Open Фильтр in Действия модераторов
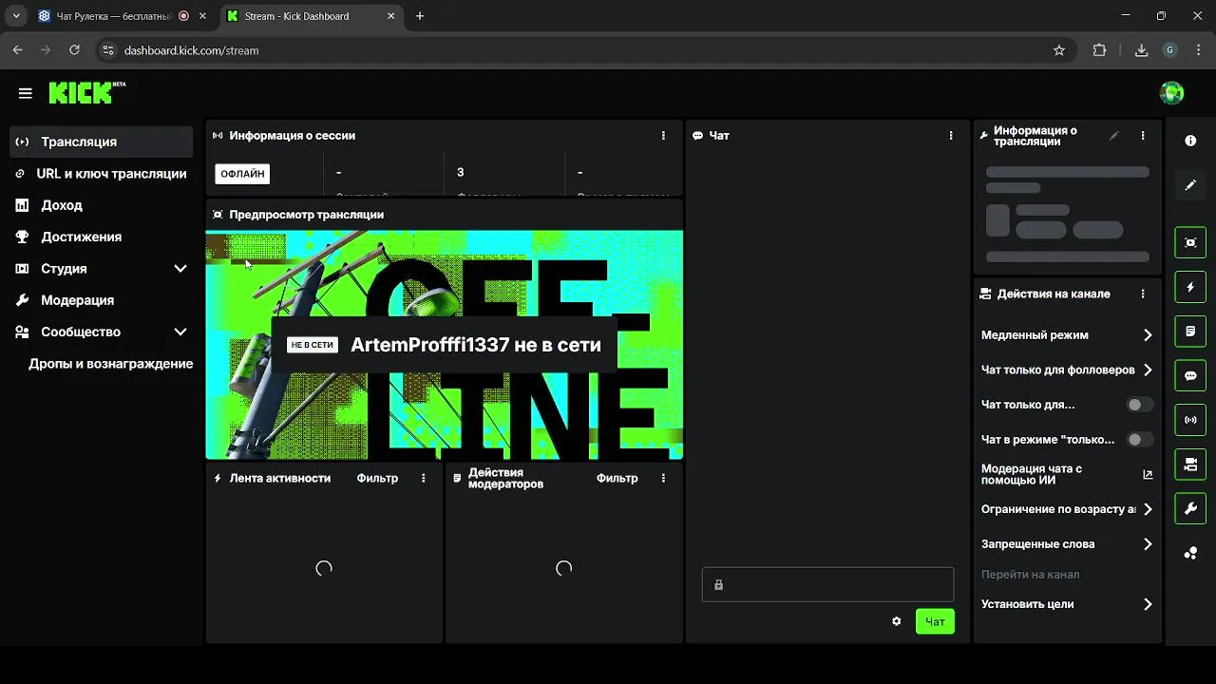 tap(617, 479)
